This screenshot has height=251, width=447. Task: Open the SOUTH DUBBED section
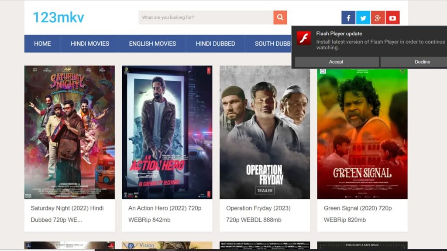click(273, 44)
